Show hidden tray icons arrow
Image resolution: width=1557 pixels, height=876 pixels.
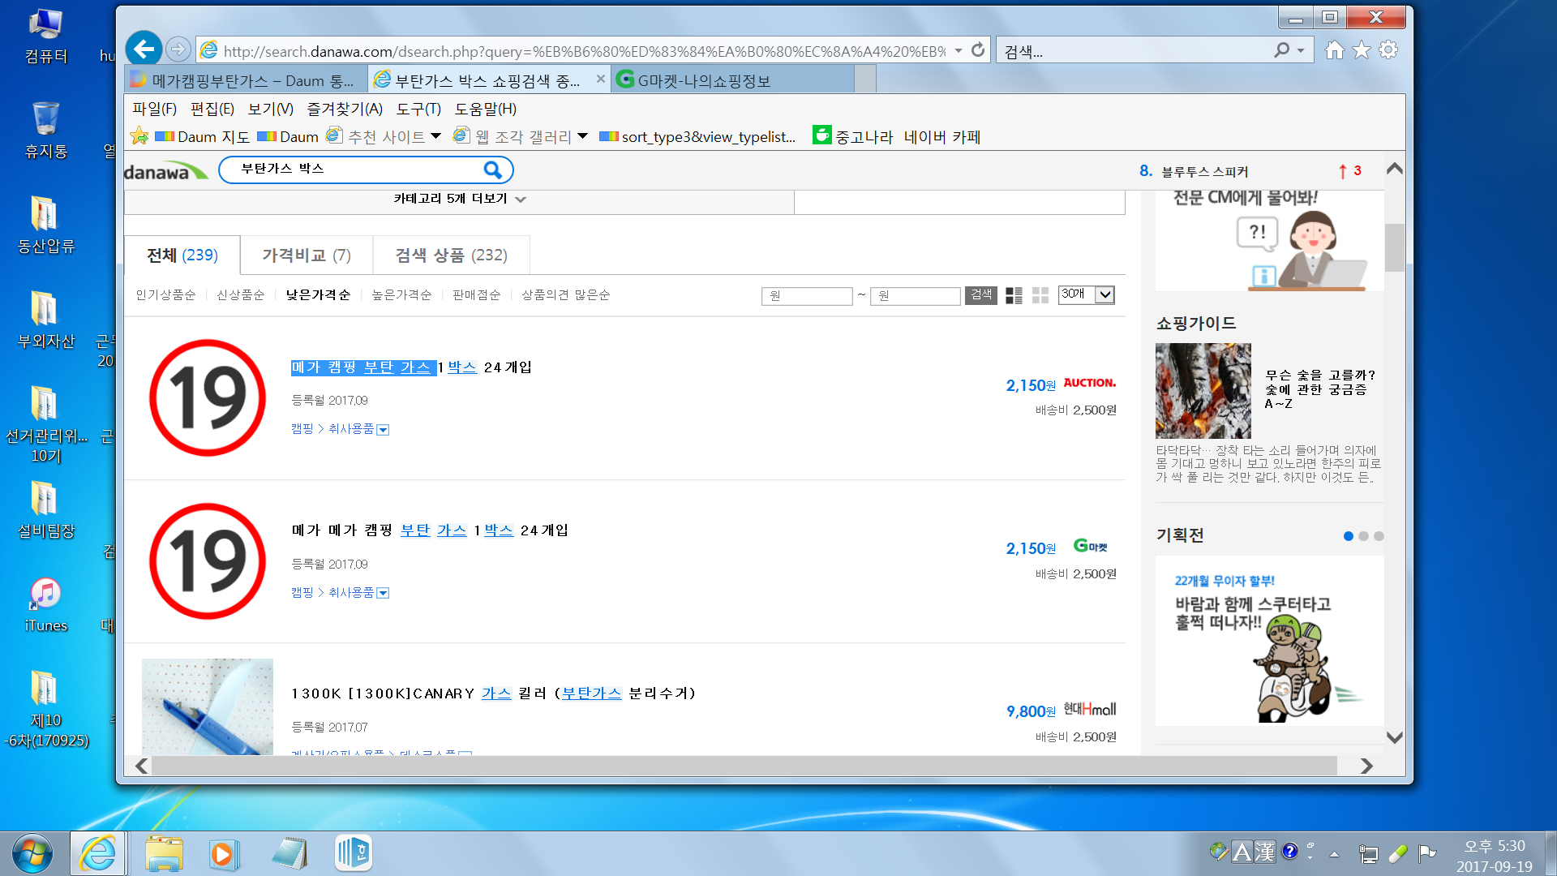1334,853
